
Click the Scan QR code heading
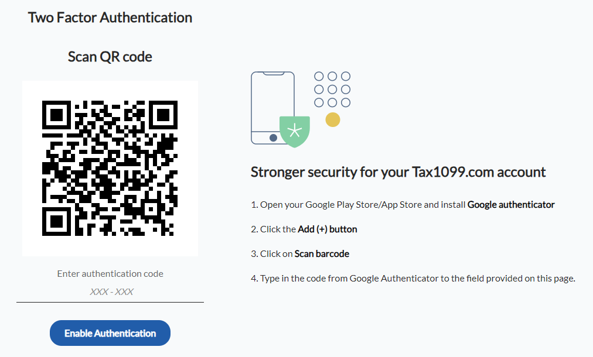click(x=110, y=57)
